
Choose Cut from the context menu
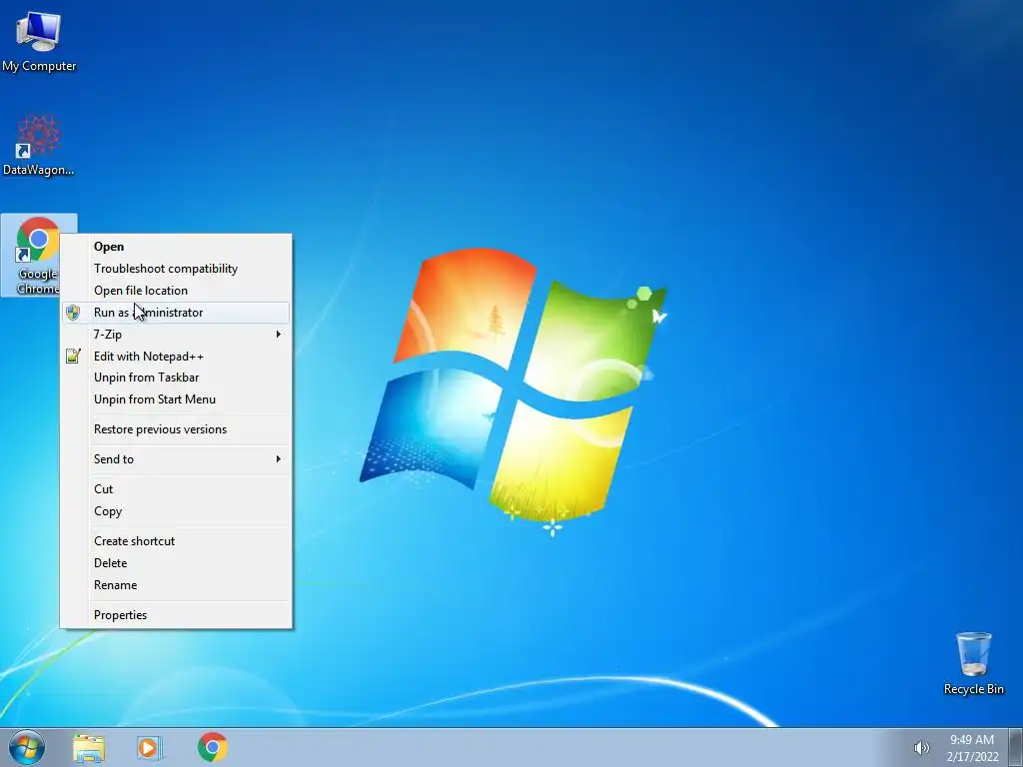click(x=176, y=489)
